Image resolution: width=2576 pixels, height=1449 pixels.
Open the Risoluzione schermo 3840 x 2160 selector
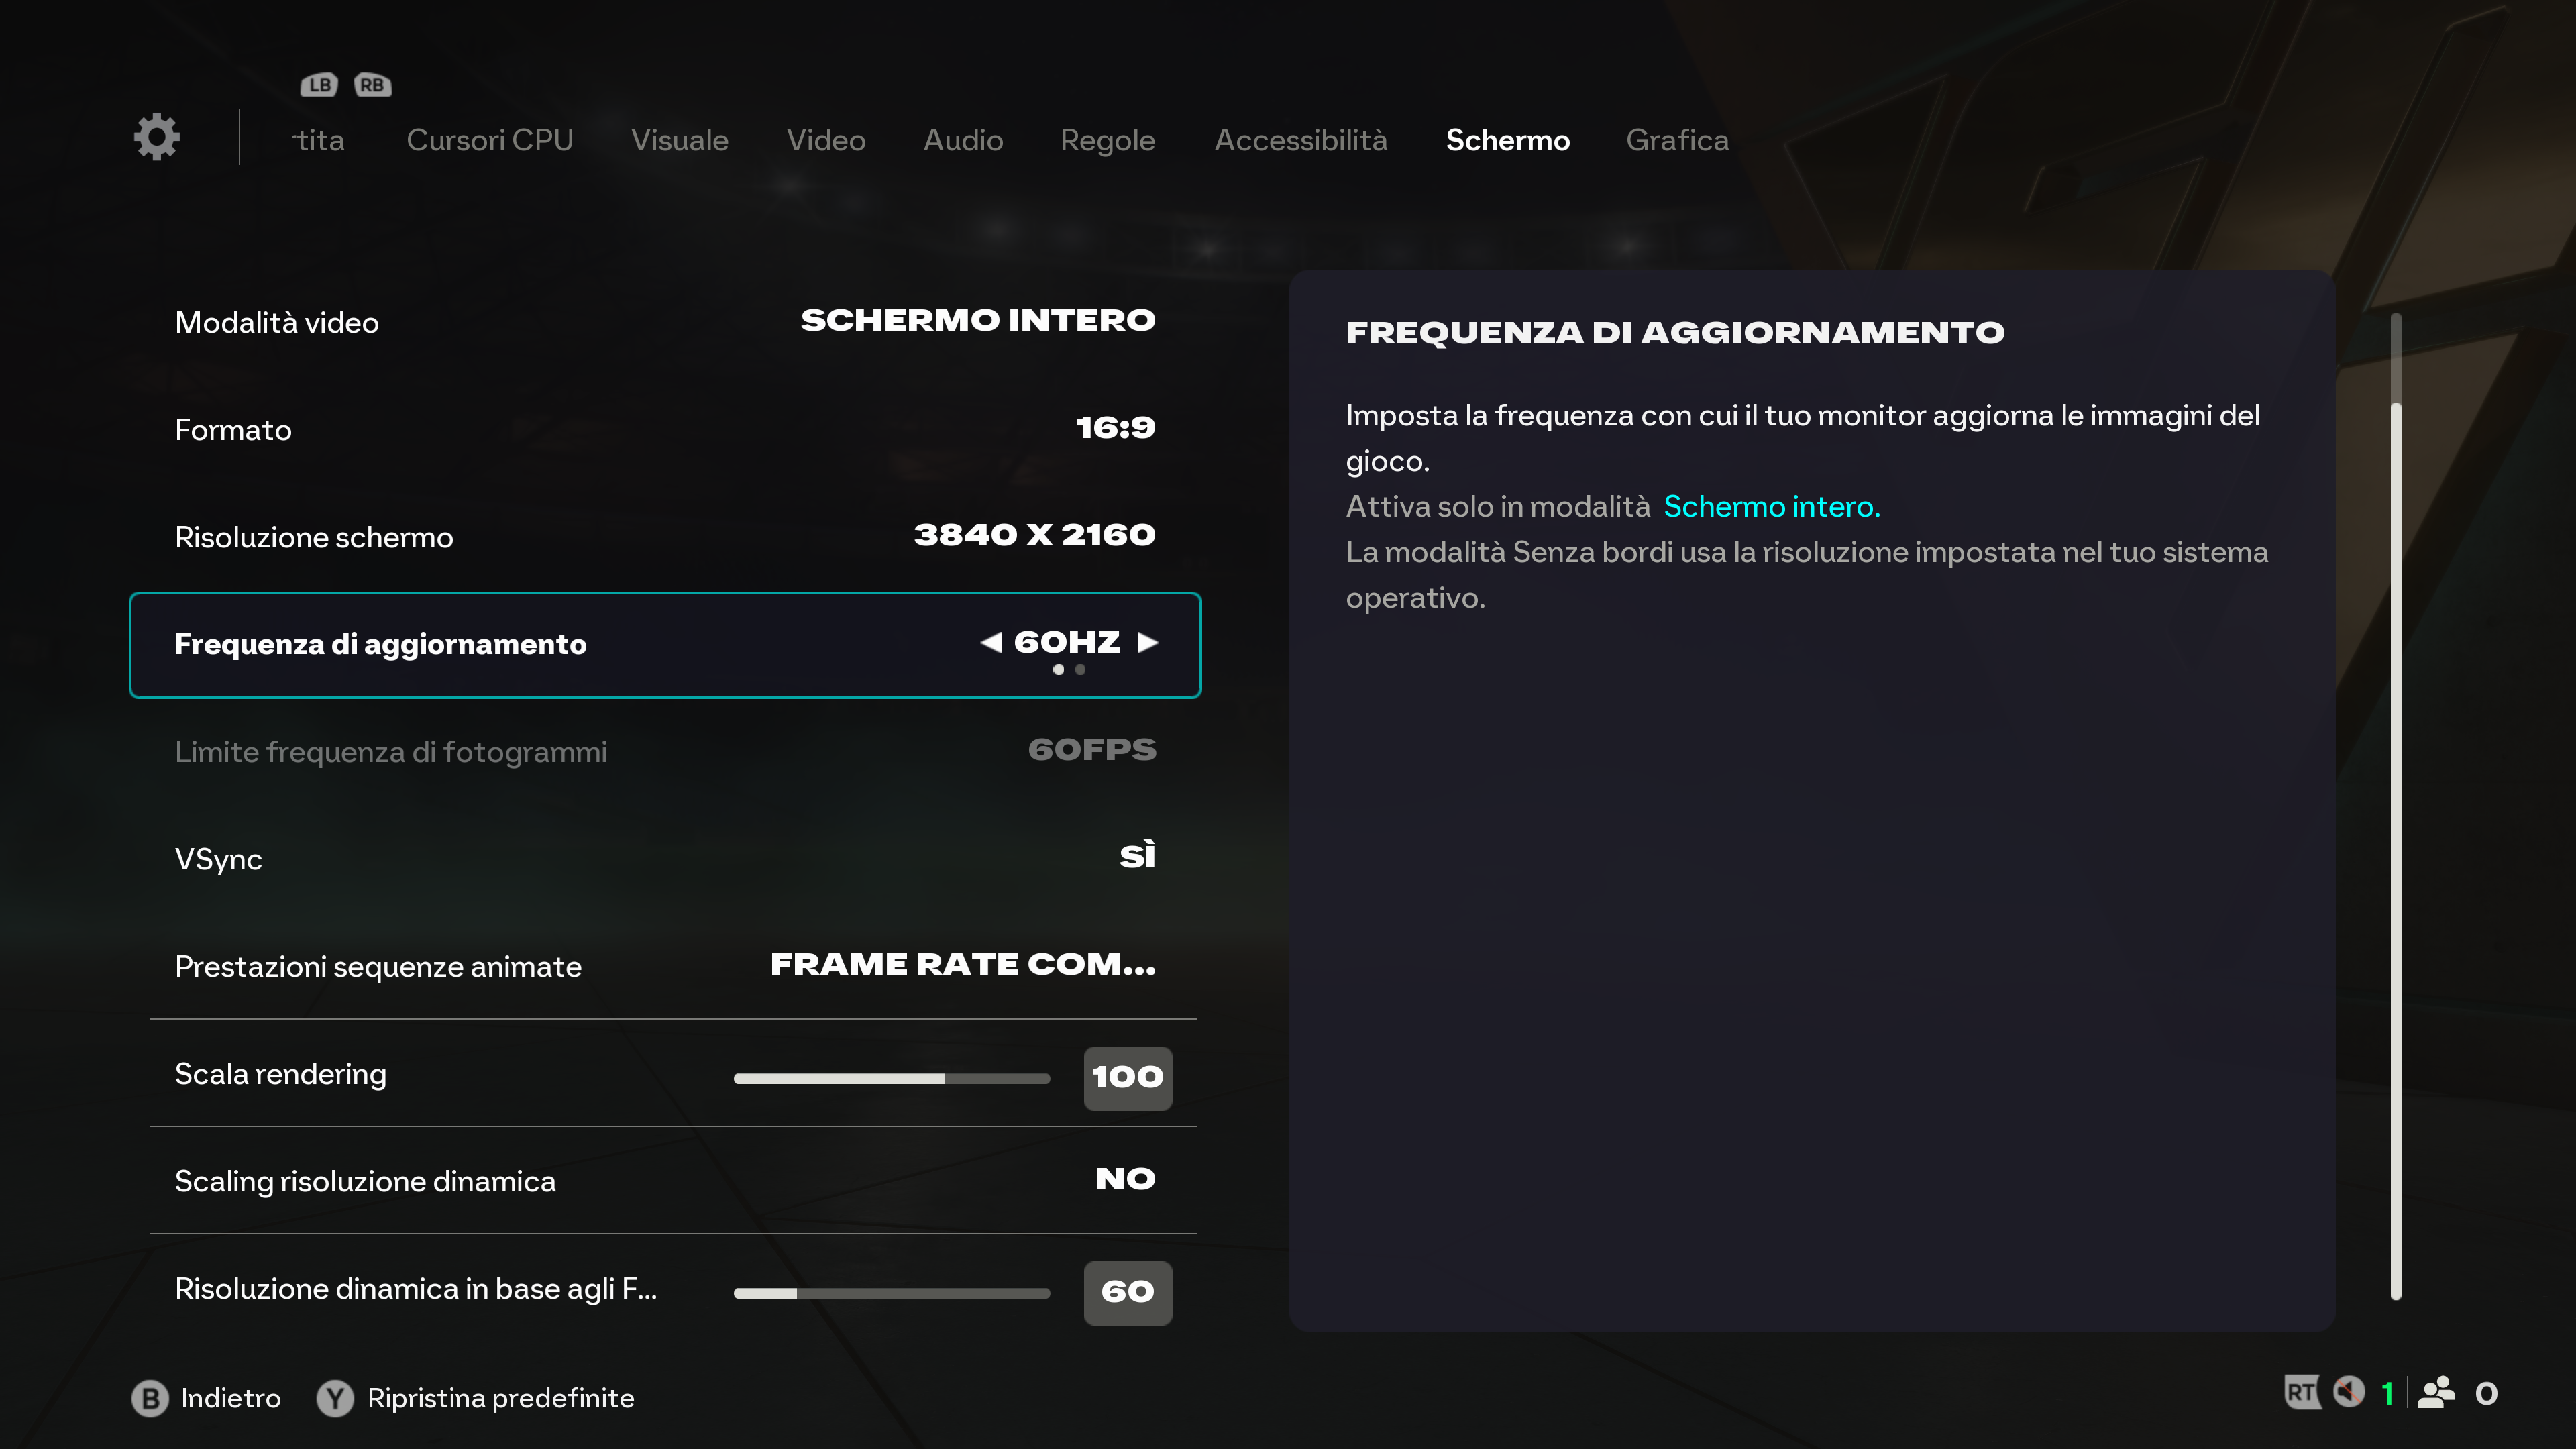pos(665,537)
